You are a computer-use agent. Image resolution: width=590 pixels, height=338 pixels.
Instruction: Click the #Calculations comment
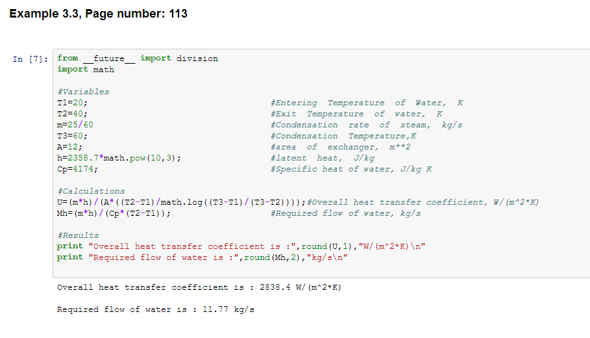pos(91,191)
